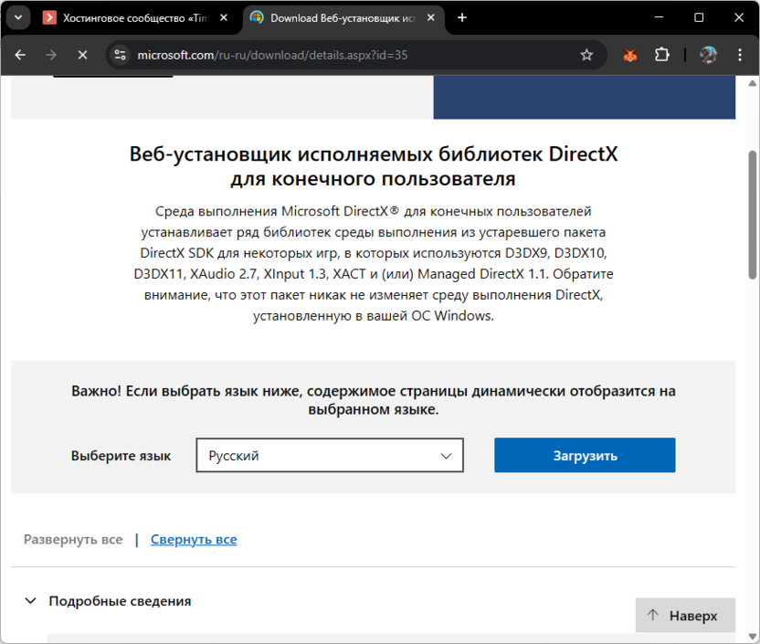
Task: Close the Хостинговое сообщество tab
Action: tap(224, 17)
